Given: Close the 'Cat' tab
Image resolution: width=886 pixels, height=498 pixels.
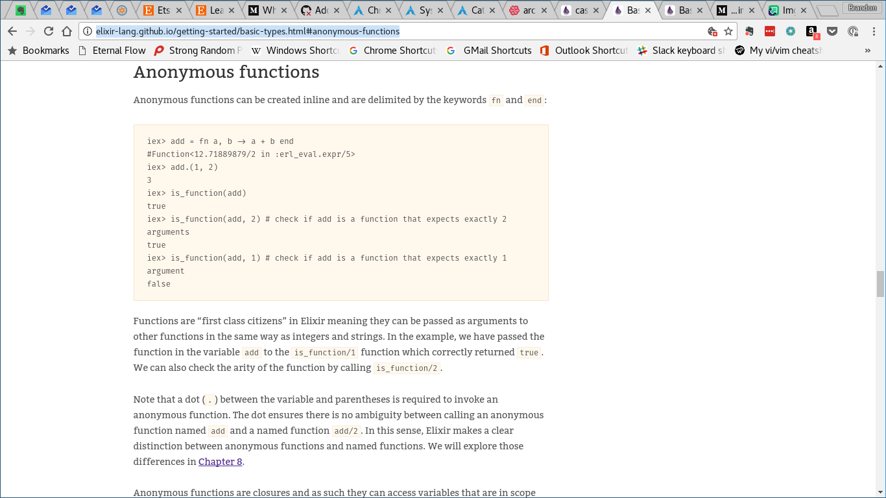Looking at the screenshot, I should pos(493,10).
